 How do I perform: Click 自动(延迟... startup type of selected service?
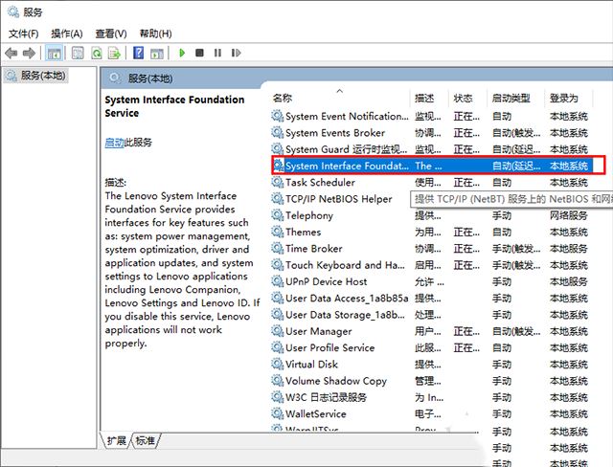tap(516, 166)
